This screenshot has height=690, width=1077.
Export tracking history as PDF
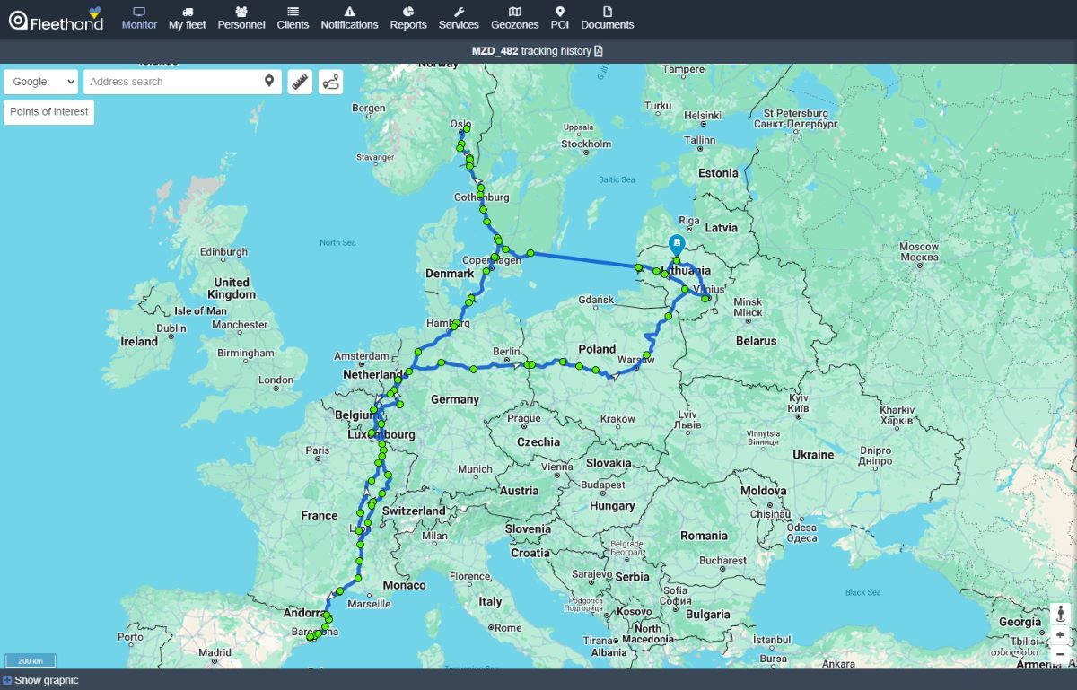coord(599,51)
